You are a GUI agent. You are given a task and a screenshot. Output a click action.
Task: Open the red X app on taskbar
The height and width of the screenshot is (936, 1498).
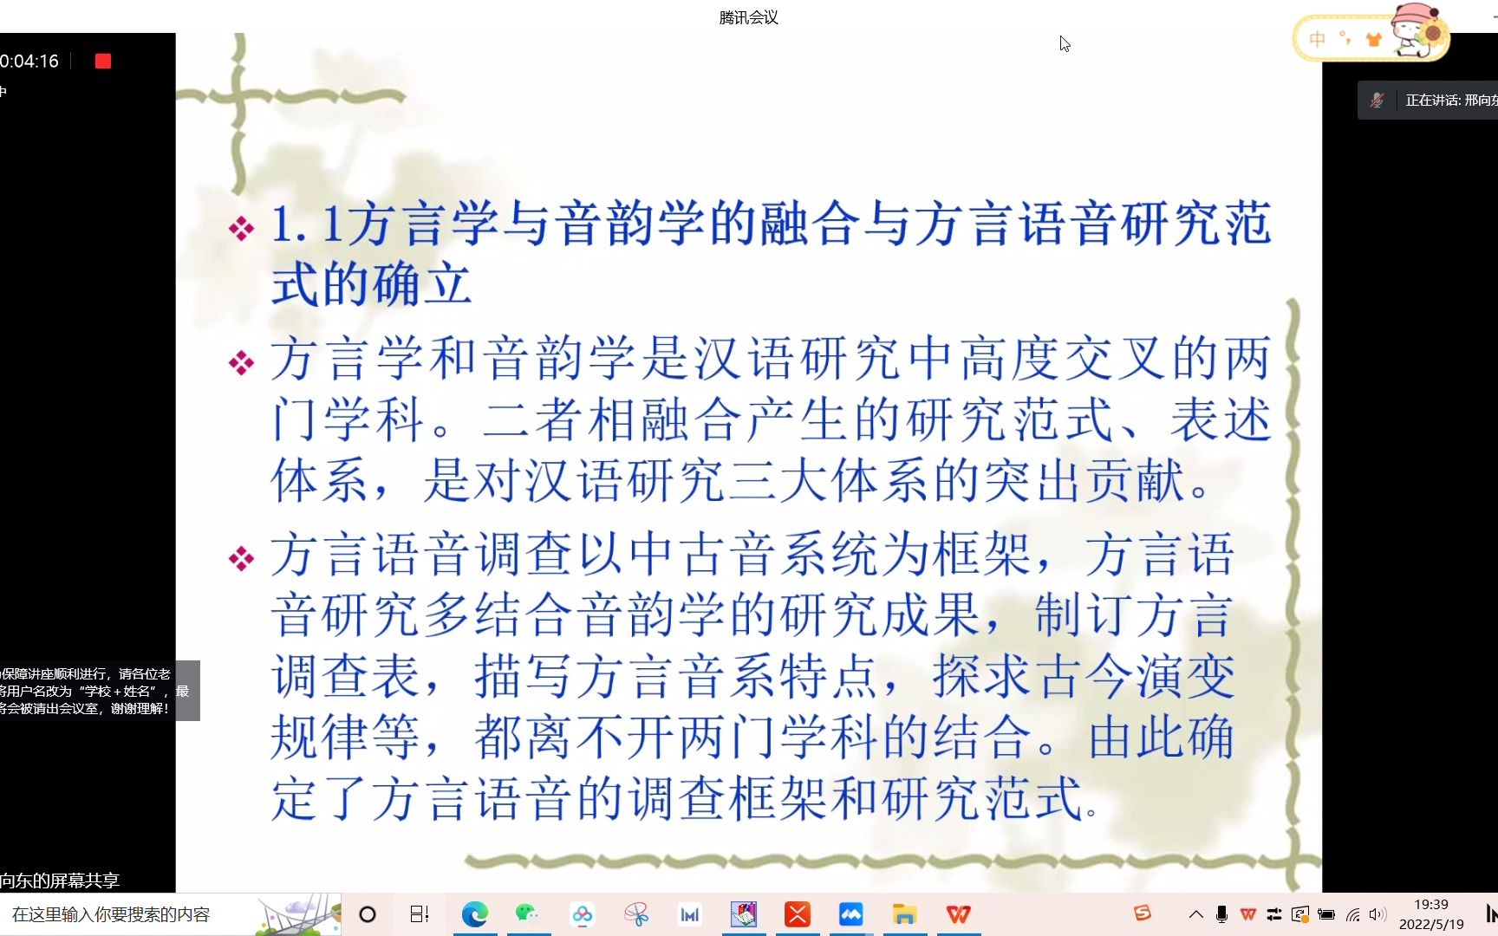(798, 914)
